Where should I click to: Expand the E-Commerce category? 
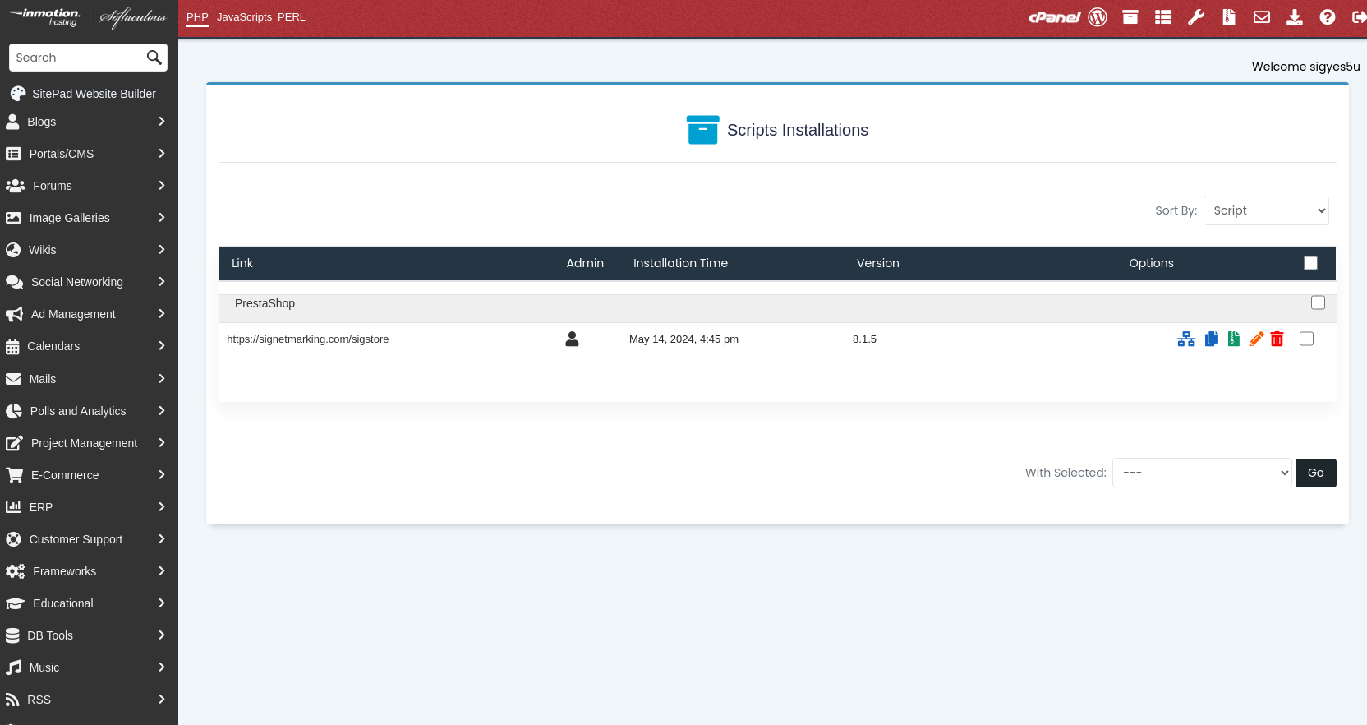tap(89, 475)
